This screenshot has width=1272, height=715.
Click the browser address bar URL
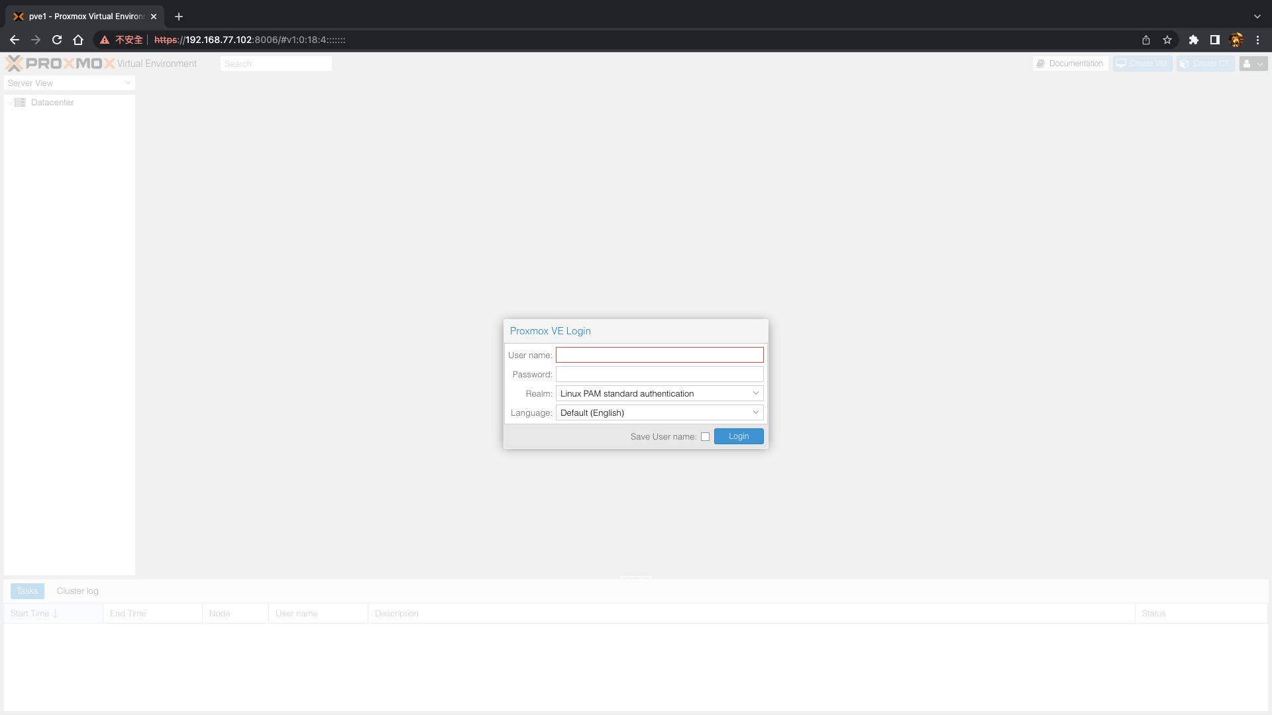click(250, 40)
